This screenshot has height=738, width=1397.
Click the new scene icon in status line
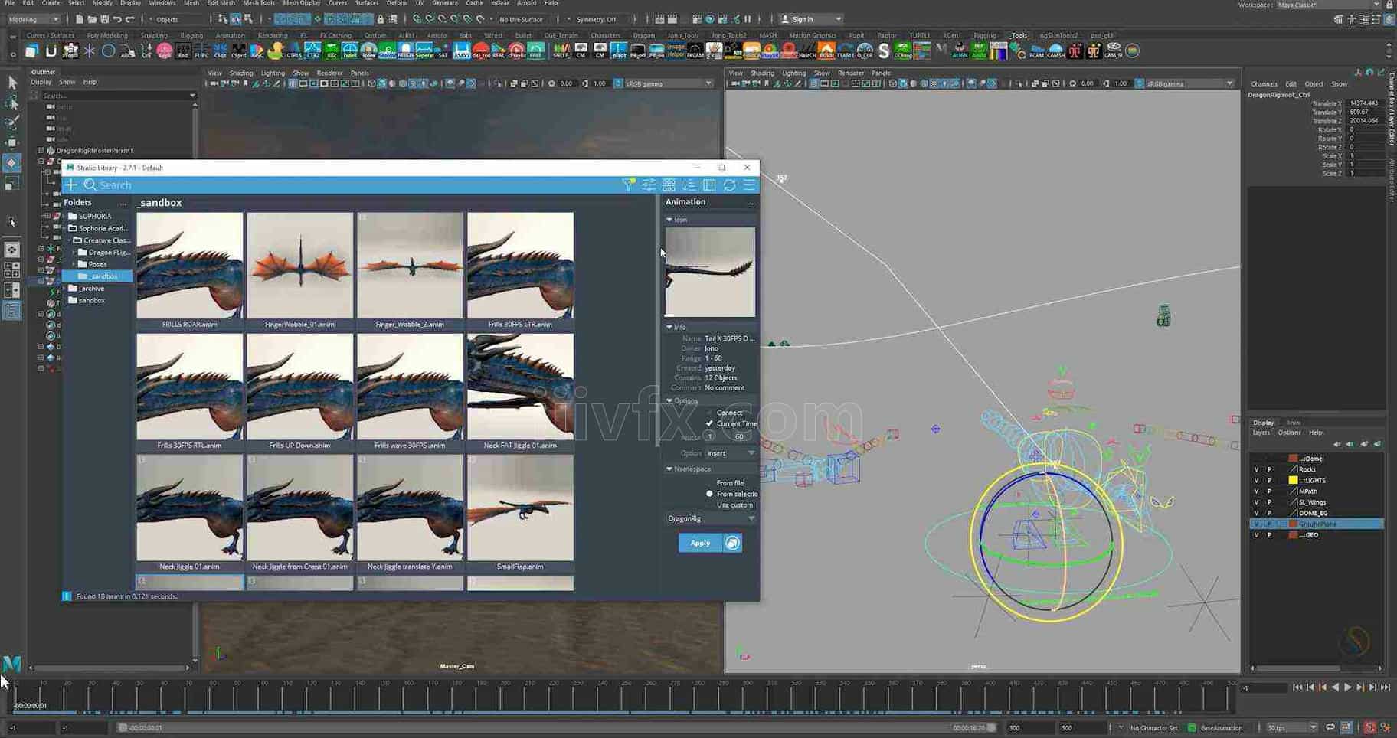(80, 19)
